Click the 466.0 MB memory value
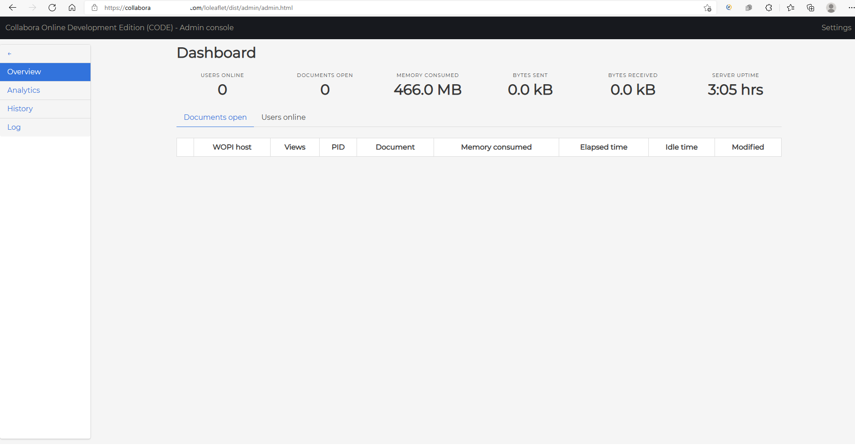Viewport: 855px width, 445px height. pos(428,90)
